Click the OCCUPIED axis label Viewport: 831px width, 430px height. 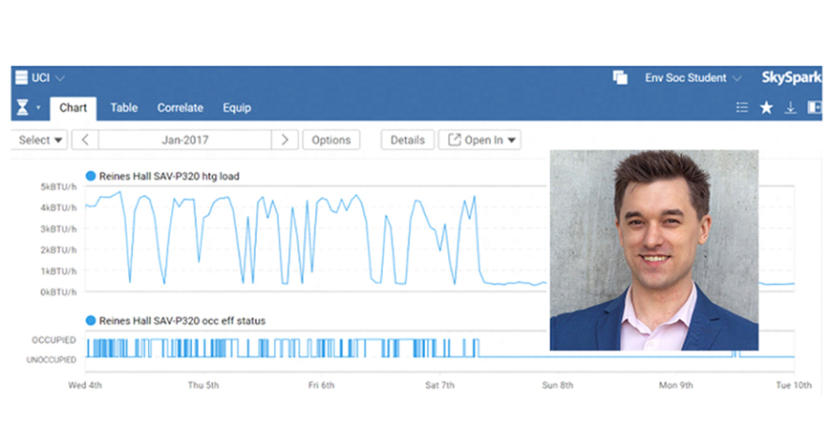[x=54, y=340]
